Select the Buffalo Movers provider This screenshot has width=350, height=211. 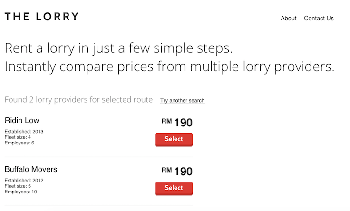point(174,189)
